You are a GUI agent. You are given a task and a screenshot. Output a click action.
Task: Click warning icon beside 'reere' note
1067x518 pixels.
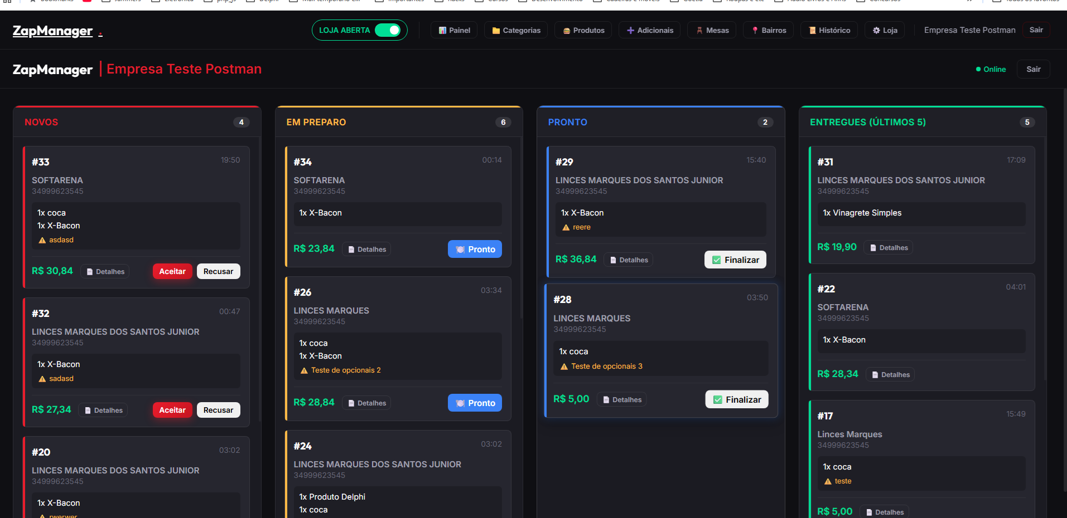566,227
